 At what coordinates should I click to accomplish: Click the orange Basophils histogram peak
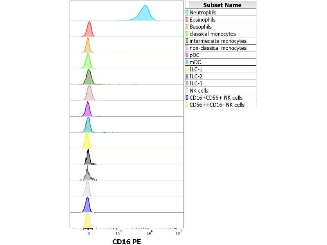[x=88, y=46]
